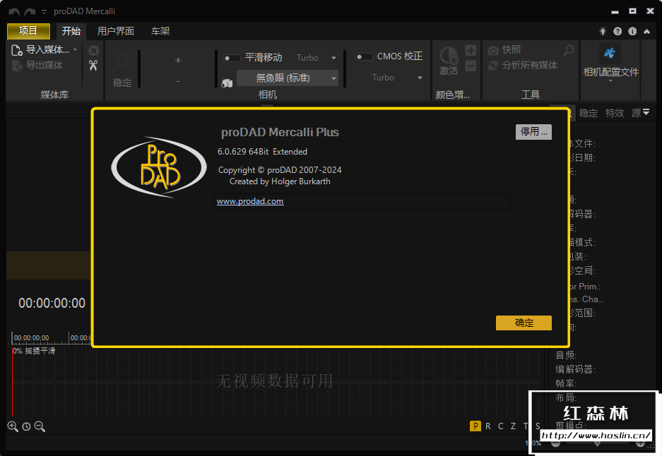Toggle the P graph channel button
Viewport: 662px width, 456px height.
point(475,426)
